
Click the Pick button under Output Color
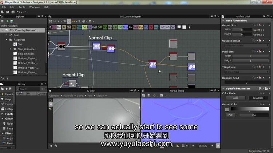point(230,115)
